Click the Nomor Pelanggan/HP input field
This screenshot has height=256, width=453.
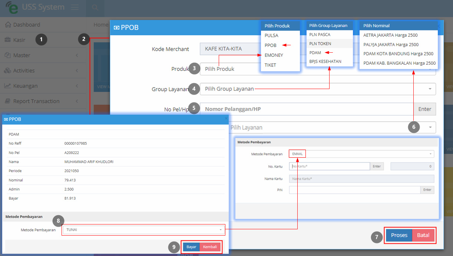click(x=307, y=109)
